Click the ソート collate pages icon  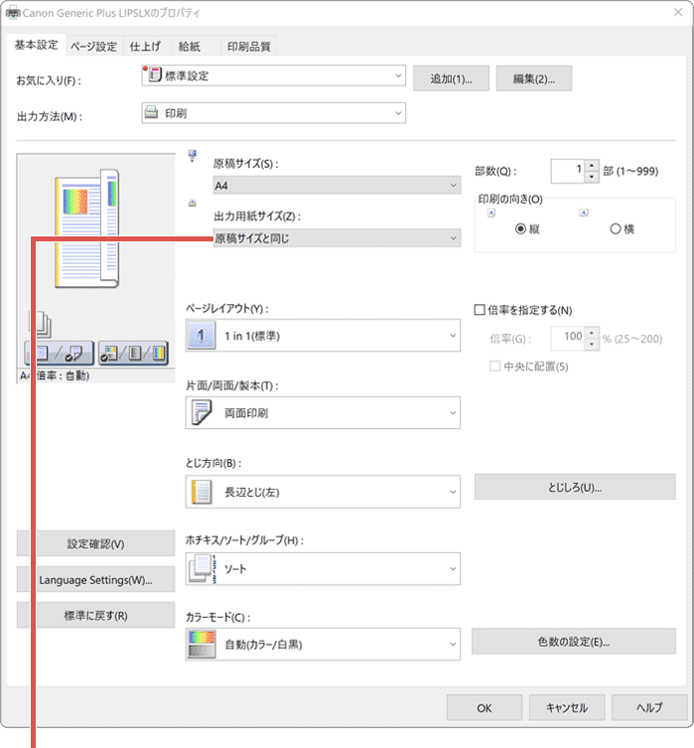[x=203, y=568]
